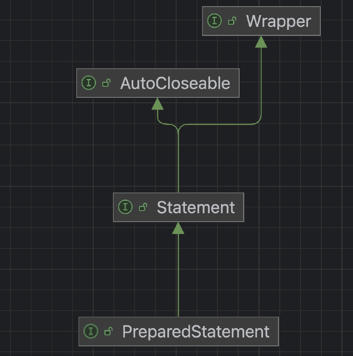Select the AutoCloseable node label
Screen dimensions: 353x356
click(175, 83)
